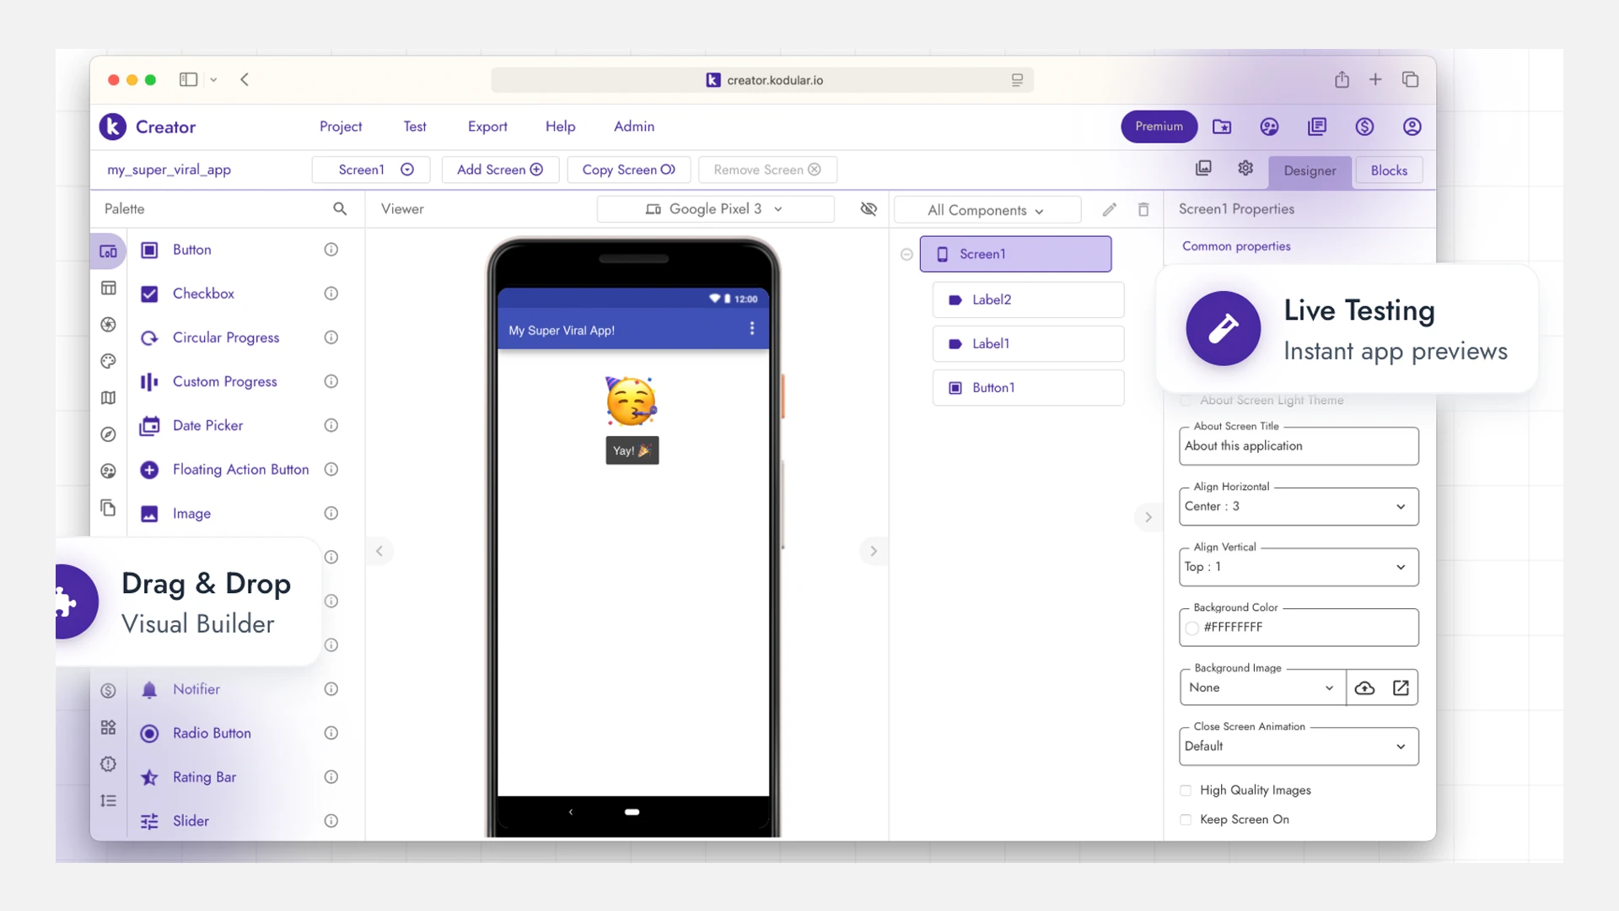Click the Premium button

[x=1159, y=127]
